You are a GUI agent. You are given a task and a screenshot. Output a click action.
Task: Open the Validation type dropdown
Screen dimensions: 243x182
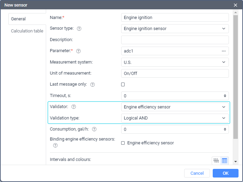point(175,118)
